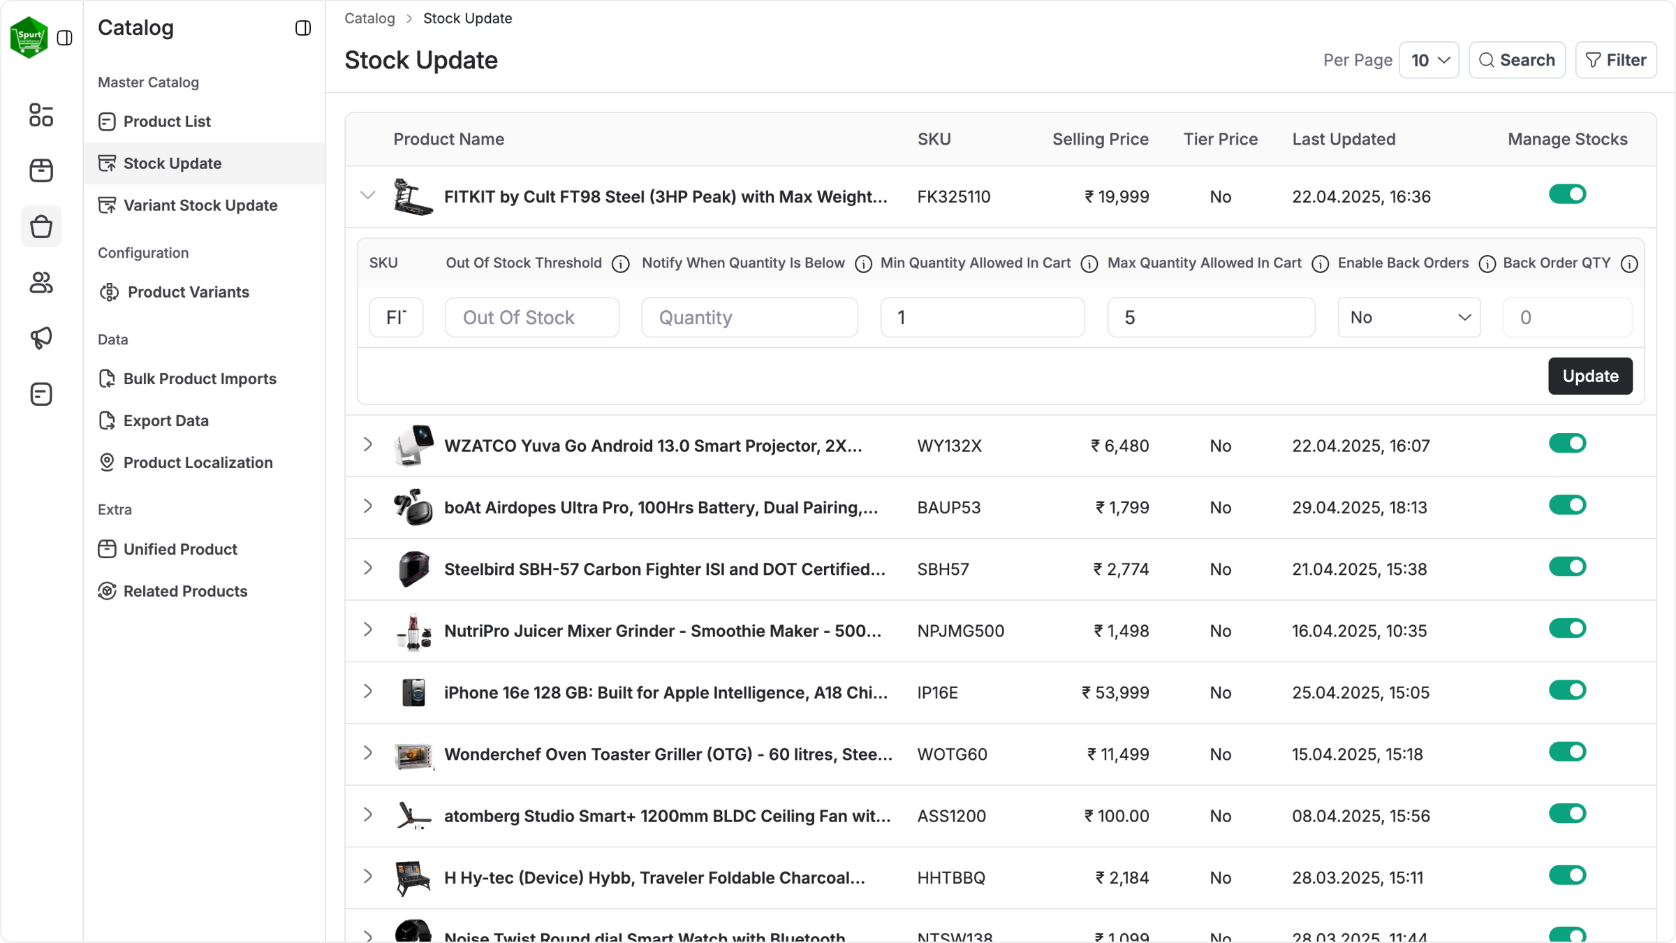1676x943 pixels.
Task: Click the Filter button
Action: [1616, 60]
